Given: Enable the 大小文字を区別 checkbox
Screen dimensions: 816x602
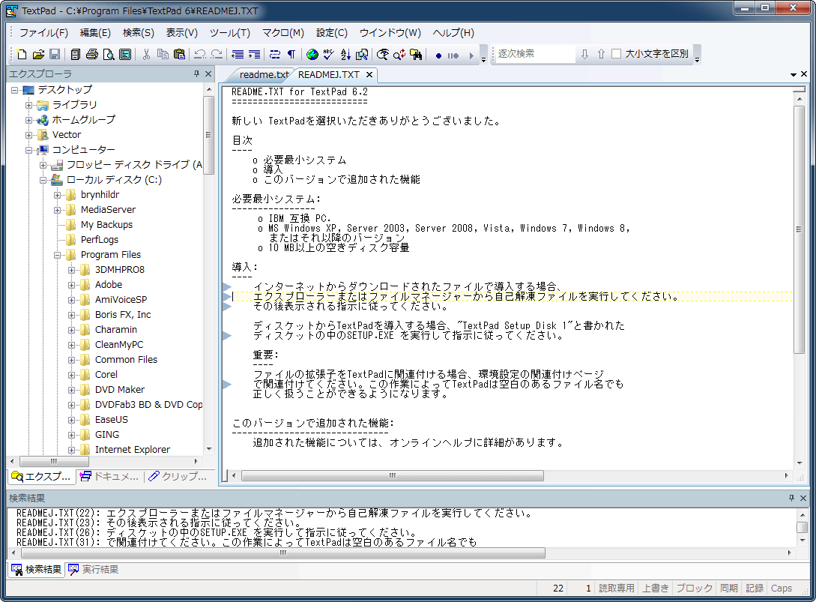Looking at the screenshot, I should (617, 54).
